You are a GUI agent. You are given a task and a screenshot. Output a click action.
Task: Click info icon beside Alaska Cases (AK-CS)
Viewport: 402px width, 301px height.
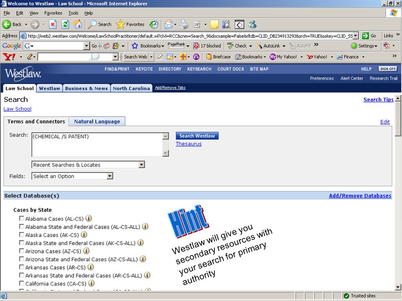(x=84, y=235)
